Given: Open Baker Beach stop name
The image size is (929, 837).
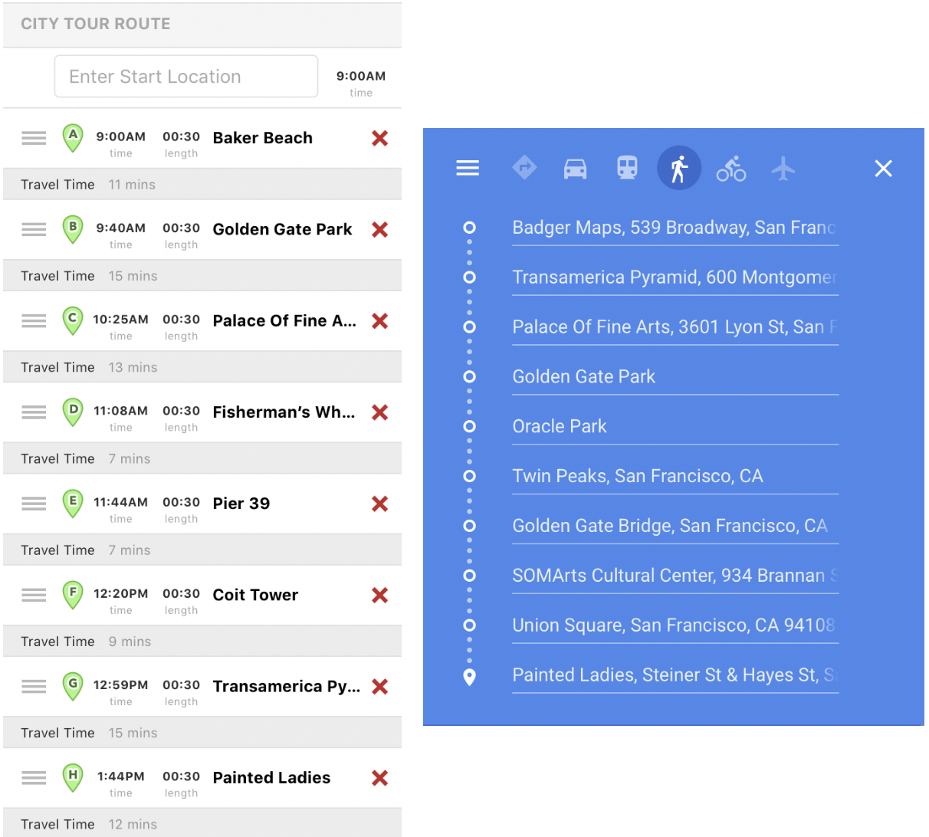Looking at the screenshot, I should (x=263, y=138).
